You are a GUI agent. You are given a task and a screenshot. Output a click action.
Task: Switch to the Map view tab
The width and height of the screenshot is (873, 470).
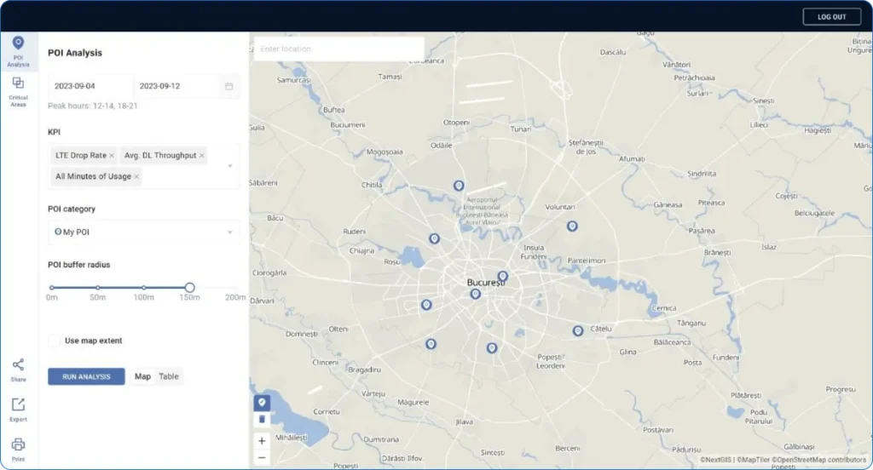[x=142, y=376]
